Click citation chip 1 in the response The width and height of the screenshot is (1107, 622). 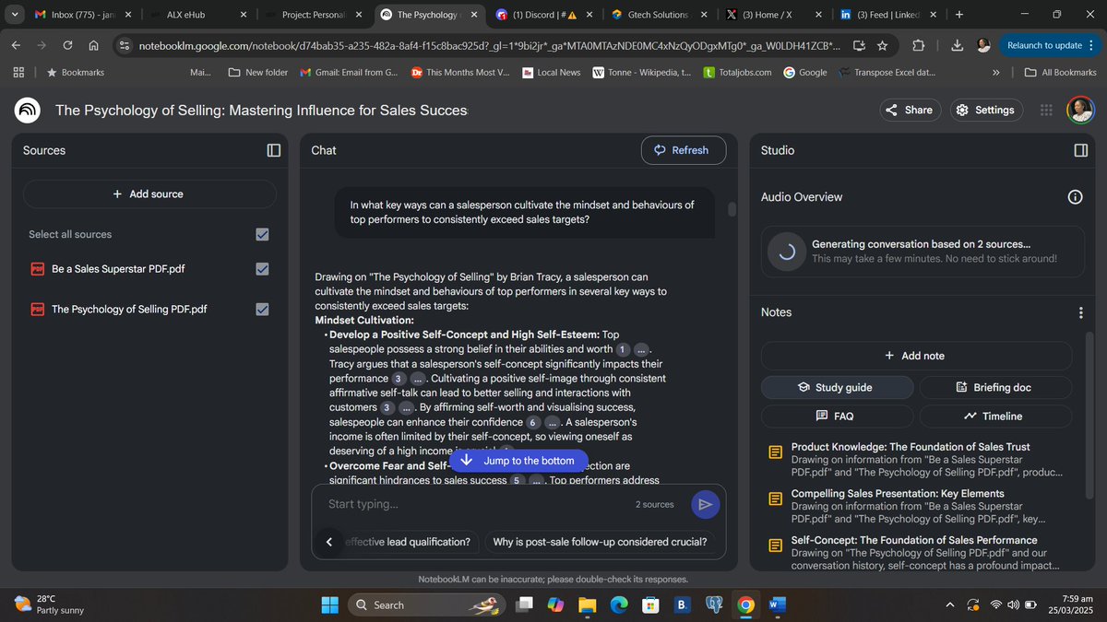coord(623,349)
